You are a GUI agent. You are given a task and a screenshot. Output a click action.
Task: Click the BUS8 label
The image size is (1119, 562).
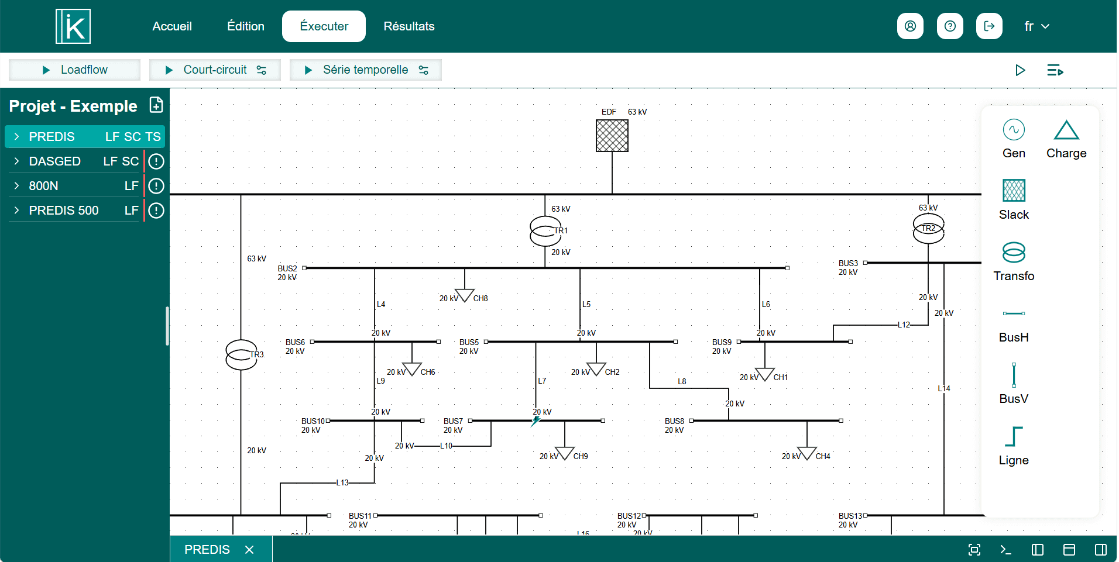675,421
